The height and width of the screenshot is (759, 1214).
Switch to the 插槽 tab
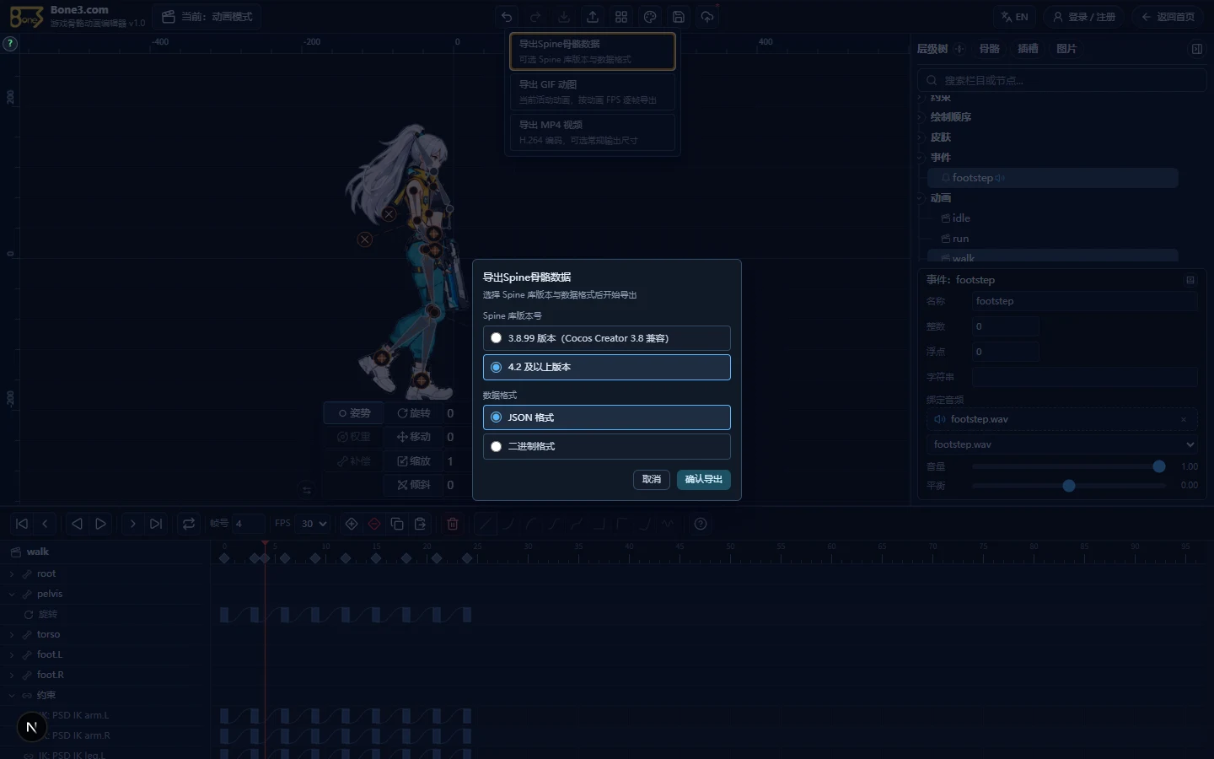(x=1029, y=49)
